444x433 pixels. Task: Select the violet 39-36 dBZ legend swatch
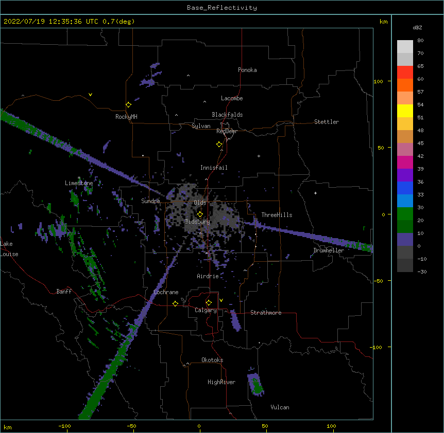coord(405,175)
